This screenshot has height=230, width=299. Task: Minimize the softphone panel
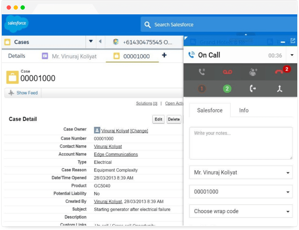(x=283, y=42)
